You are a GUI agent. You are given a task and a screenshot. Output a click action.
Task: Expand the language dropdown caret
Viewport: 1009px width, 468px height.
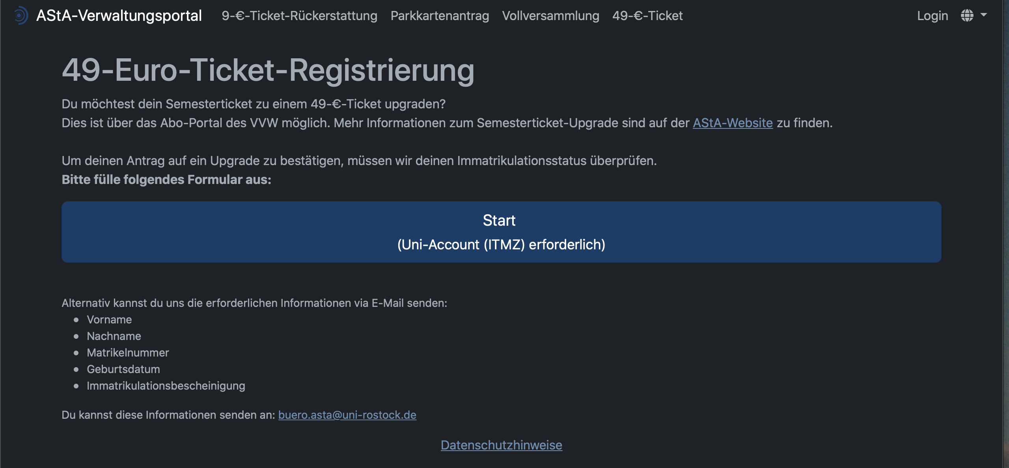coord(983,15)
